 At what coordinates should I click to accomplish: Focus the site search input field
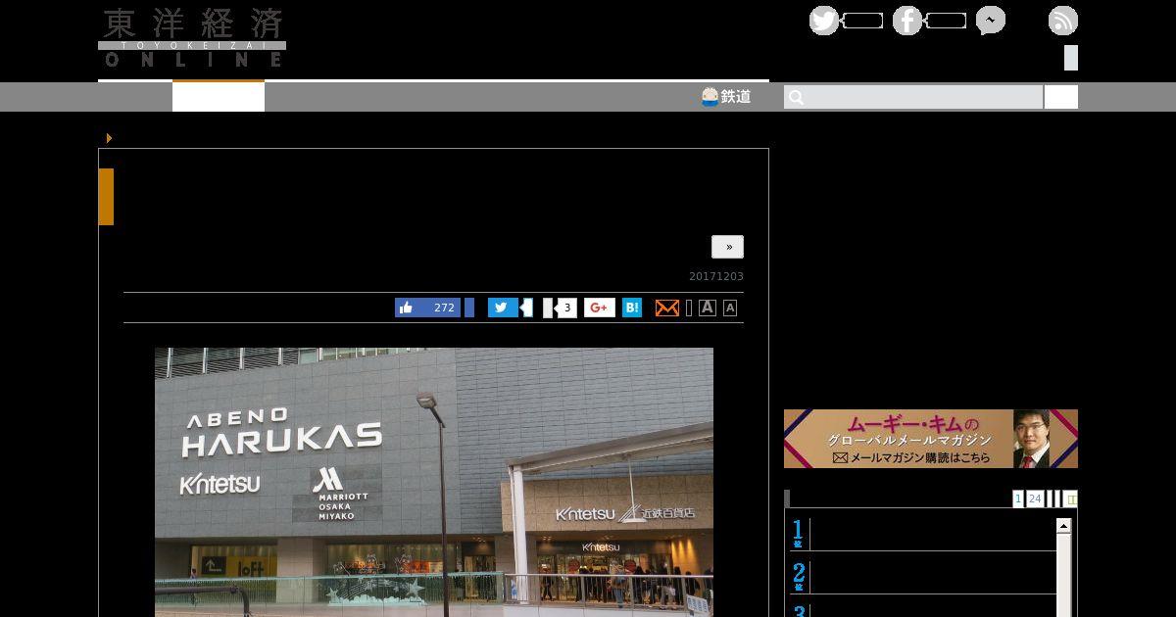coord(913,97)
